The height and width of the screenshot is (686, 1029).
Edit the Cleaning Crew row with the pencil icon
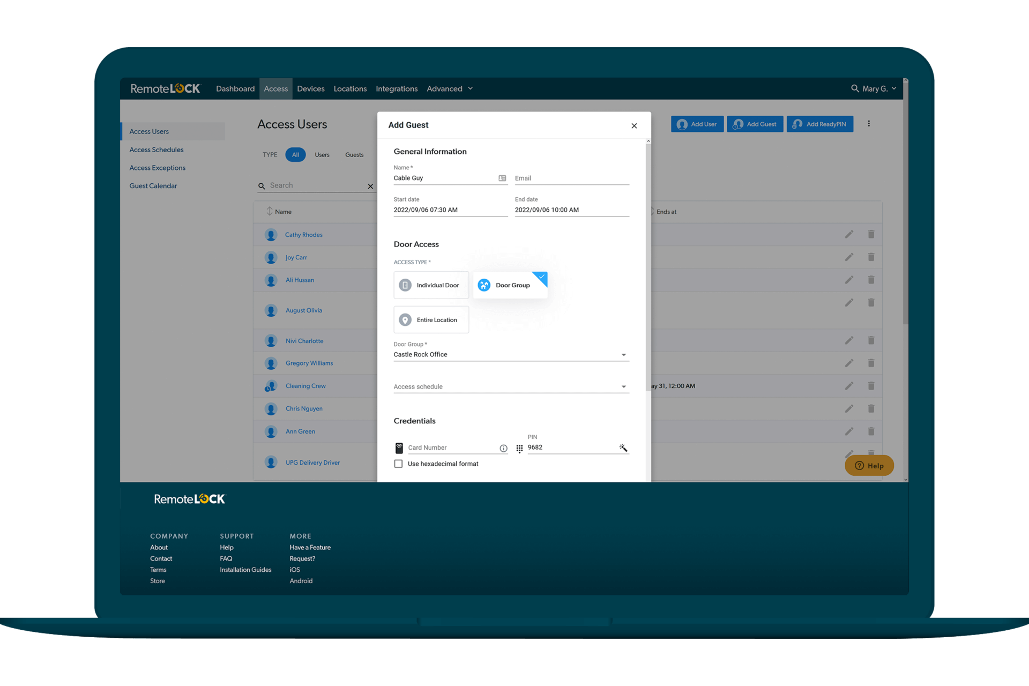849,386
